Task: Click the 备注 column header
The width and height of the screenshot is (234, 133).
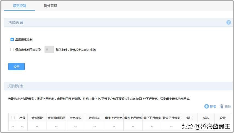Action: 189,118
